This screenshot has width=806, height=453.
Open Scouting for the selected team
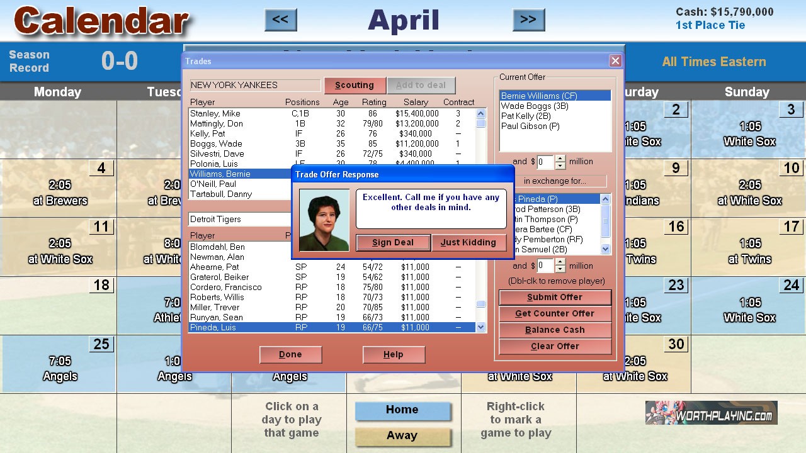(354, 85)
